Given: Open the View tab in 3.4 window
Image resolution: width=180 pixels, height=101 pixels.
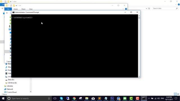Looking at the screenshot, I should [31, 9].
